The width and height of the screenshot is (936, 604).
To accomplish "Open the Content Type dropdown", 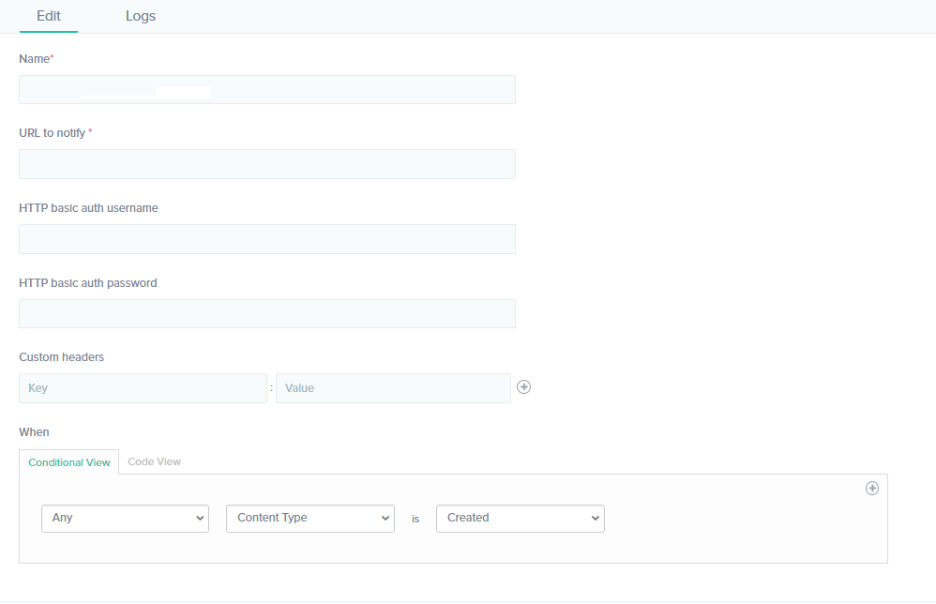I will pos(310,518).
